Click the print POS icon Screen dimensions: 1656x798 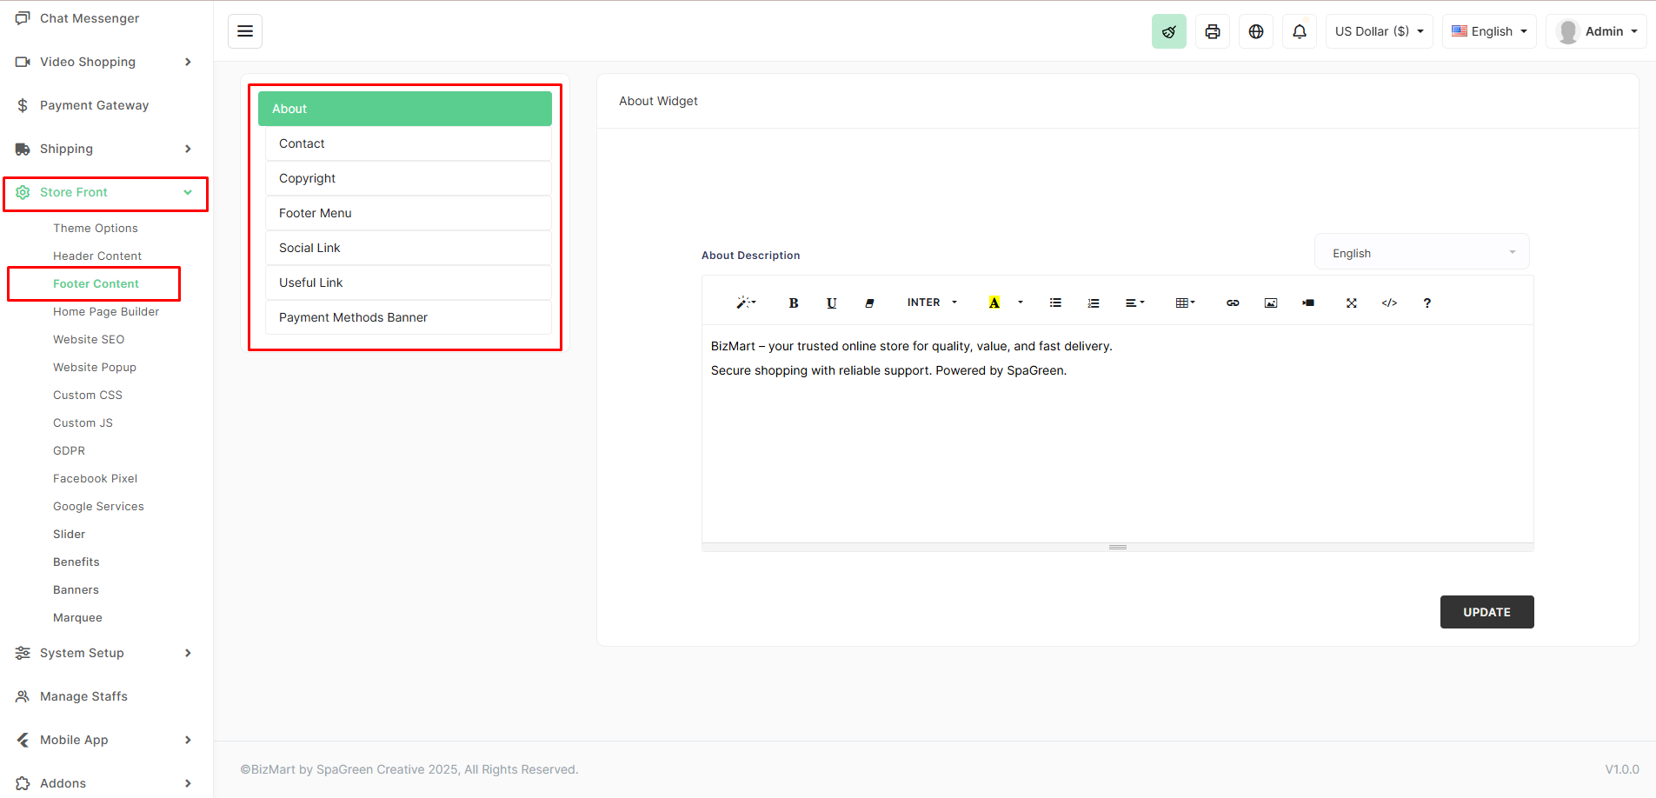(x=1213, y=30)
